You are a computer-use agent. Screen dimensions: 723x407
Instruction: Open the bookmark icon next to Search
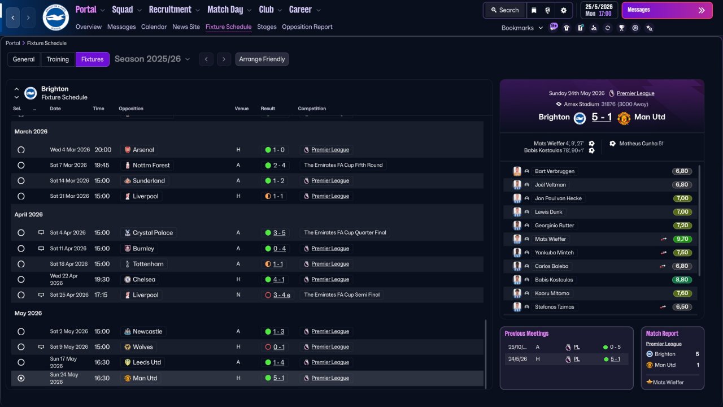pyautogui.click(x=534, y=10)
